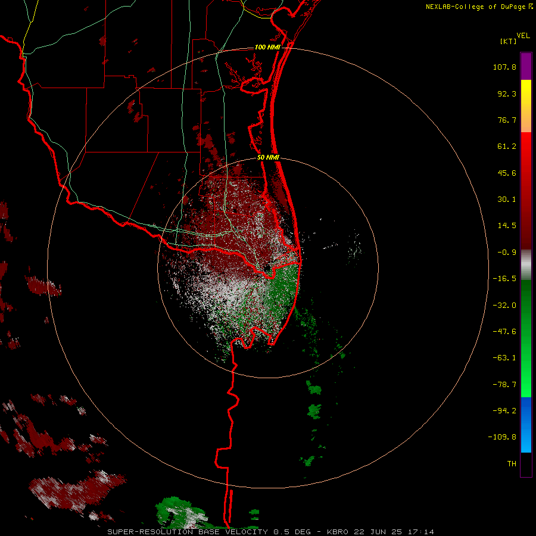Click the 76.7 velocity scale value
This screenshot has height=536, width=536.
pyautogui.click(x=507, y=120)
